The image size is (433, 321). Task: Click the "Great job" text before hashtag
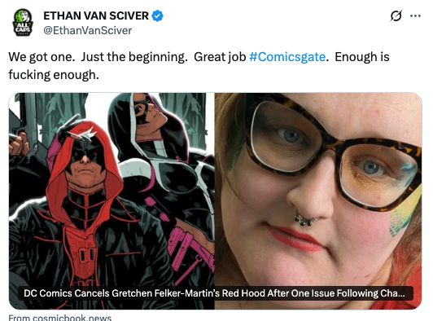(x=220, y=57)
